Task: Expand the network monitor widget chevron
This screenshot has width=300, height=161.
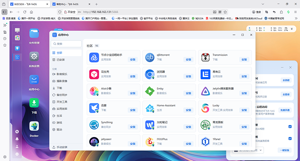Action: (x=292, y=29)
